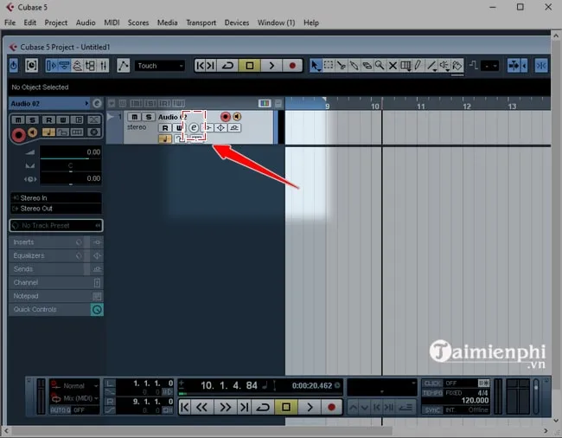Viewport: 562px width, 438px height.
Task: Toggle Monitor speaker on Audio 02 track
Action: tap(237, 117)
